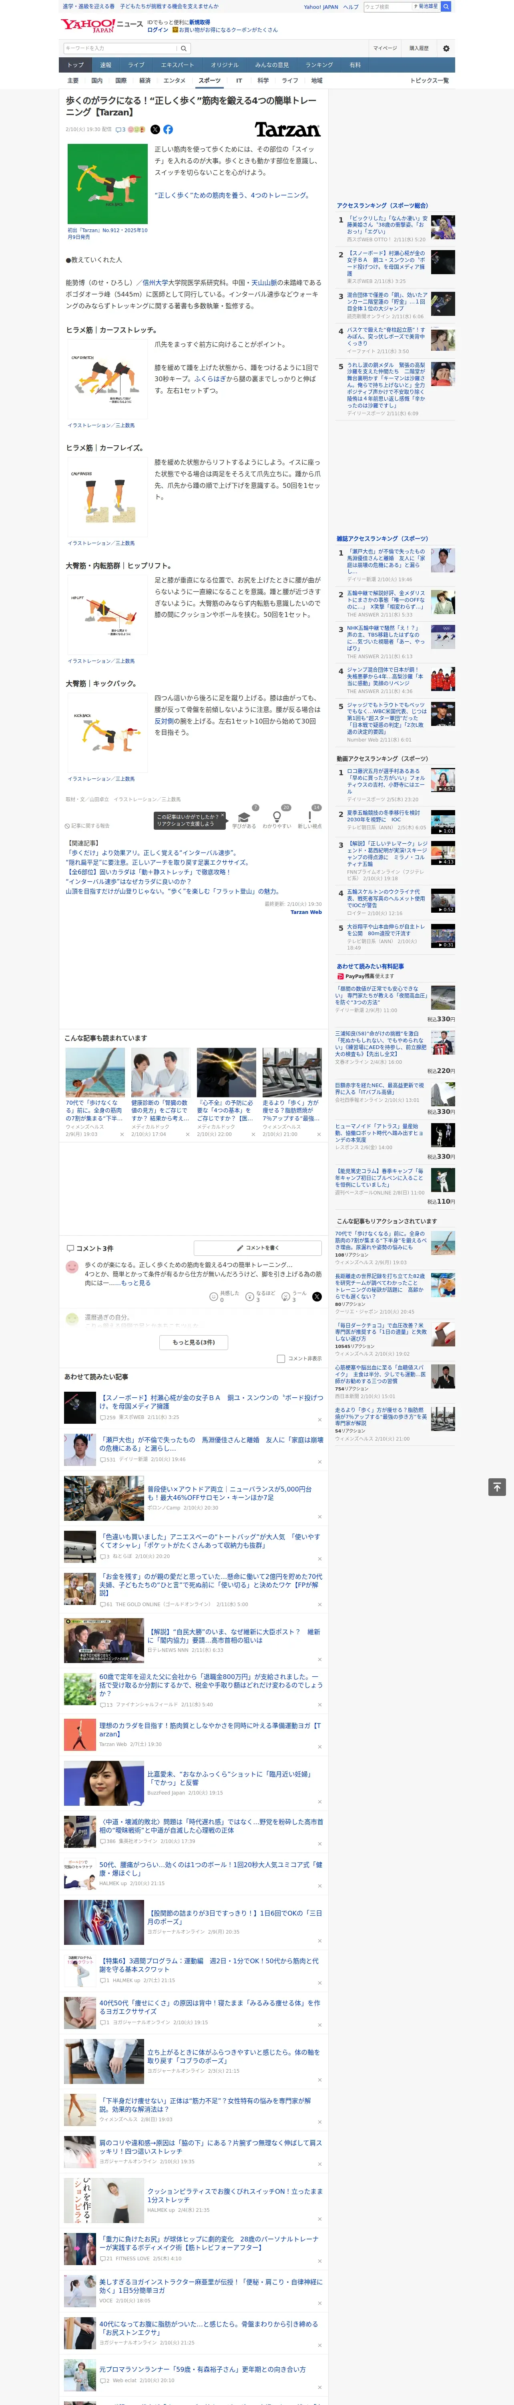Share article on X icon under title
This screenshot has width=514, height=2405.
(x=155, y=130)
